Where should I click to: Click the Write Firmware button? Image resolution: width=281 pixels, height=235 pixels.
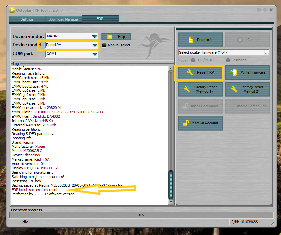pyautogui.click(x=248, y=72)
